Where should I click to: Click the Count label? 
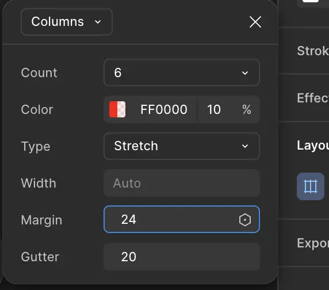pos(39,73)
